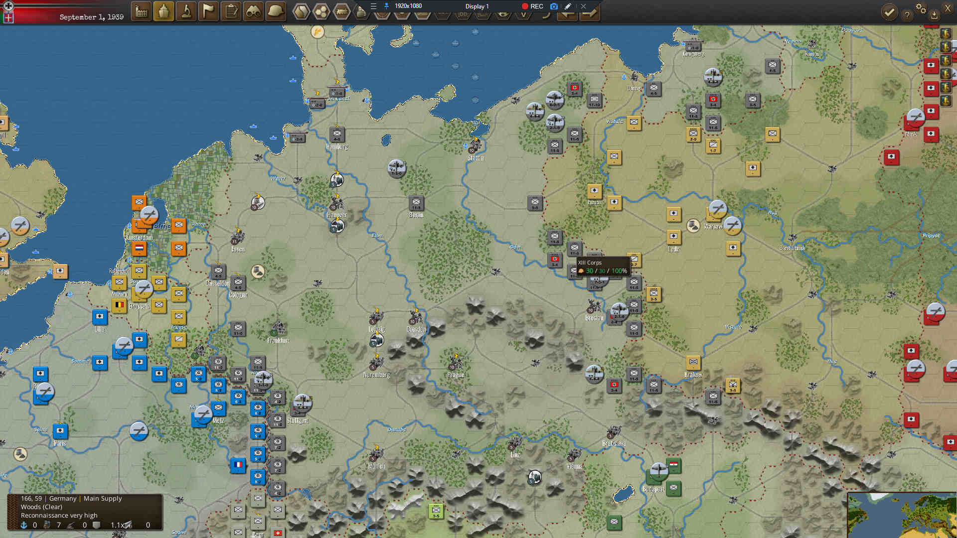Select the naval ship toolbar button
The height and width of the screenshot is (538, 957).
tap(164, 11)
